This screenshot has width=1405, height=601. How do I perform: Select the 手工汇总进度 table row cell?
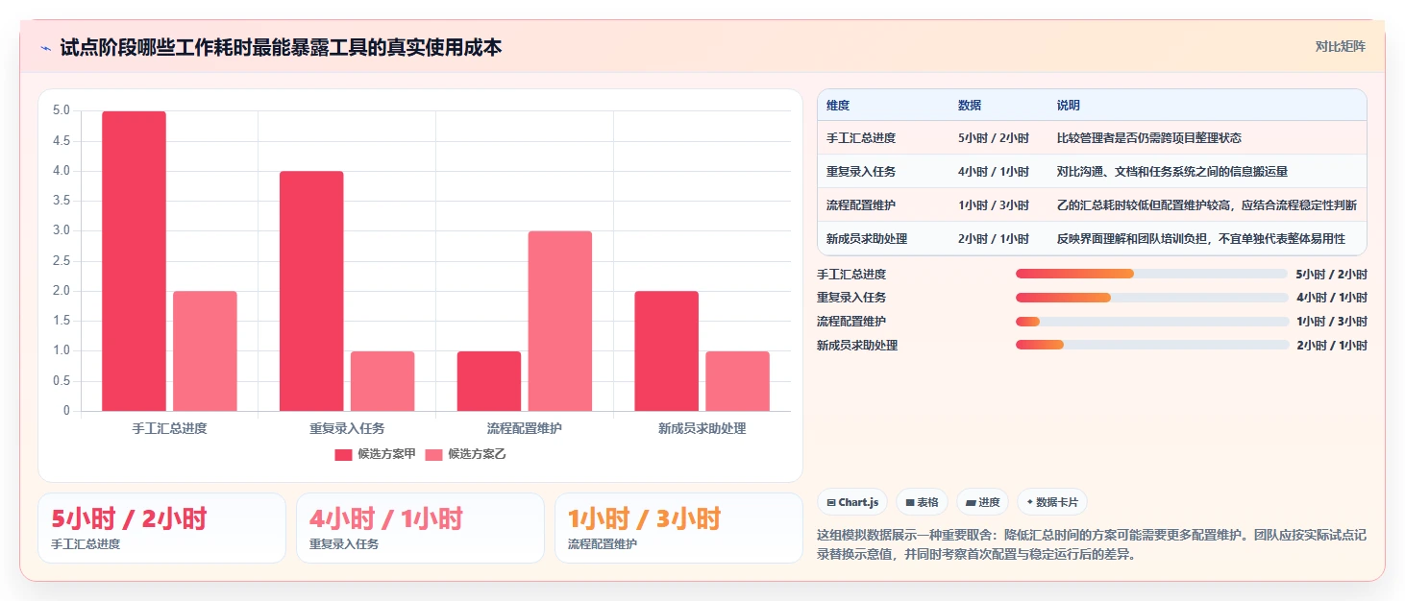861,138
